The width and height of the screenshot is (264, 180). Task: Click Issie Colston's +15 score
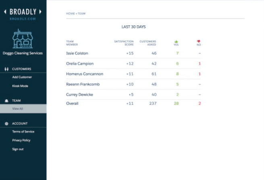click(130, 53)
